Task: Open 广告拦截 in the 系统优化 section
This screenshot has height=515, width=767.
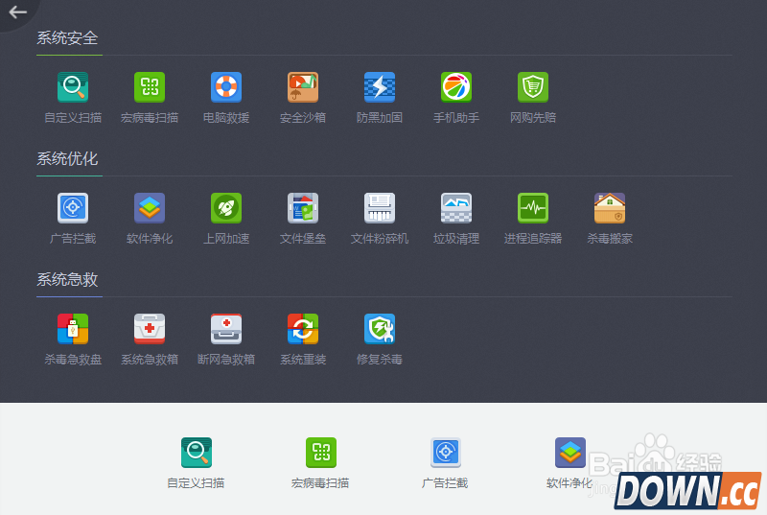Action: tap(73, 208)
